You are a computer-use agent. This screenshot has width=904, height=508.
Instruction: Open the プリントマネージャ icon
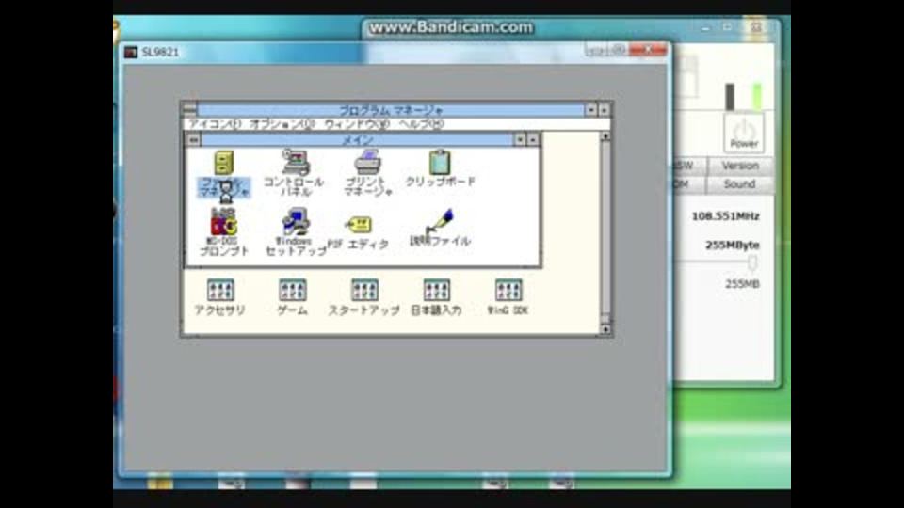(367, 172)
